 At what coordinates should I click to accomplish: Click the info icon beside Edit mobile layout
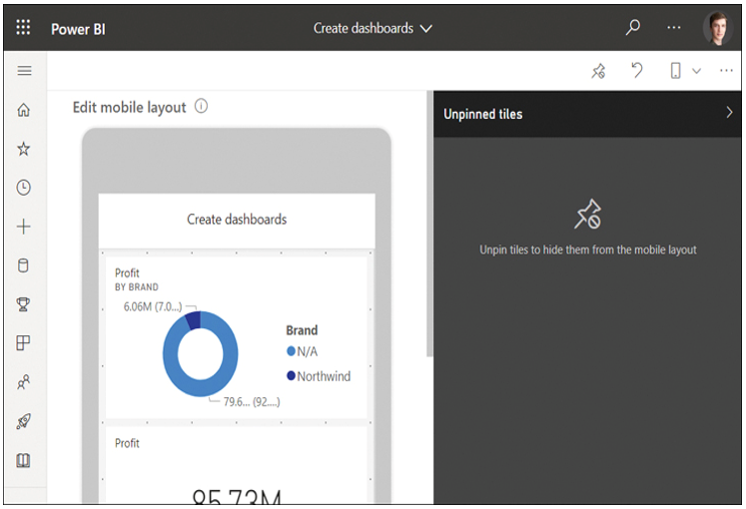(x=201, y=106)
